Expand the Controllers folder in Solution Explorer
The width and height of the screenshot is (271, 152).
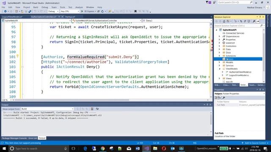pyautogui.click(x=219, y=46)
